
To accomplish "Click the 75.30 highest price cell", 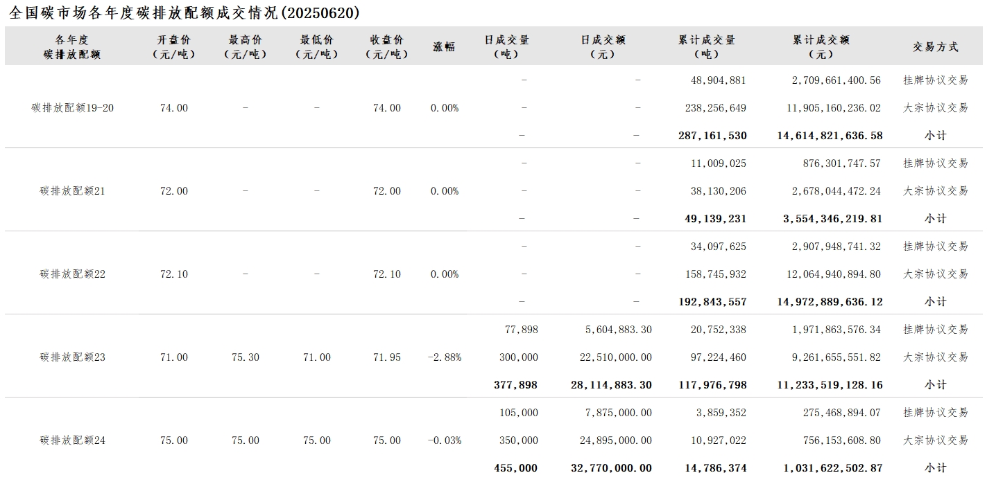I will coord(245,357).
